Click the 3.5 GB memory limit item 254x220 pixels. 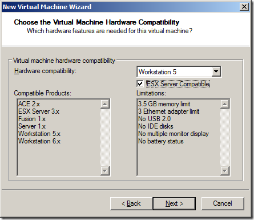pos(164,104)
